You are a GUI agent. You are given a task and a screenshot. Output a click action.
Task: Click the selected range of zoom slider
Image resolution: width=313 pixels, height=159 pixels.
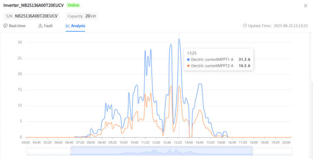161,152
